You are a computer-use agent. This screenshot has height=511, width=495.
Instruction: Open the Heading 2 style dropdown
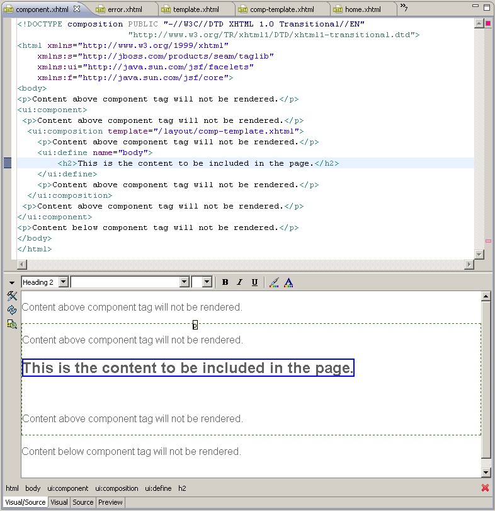click(64, 282)
